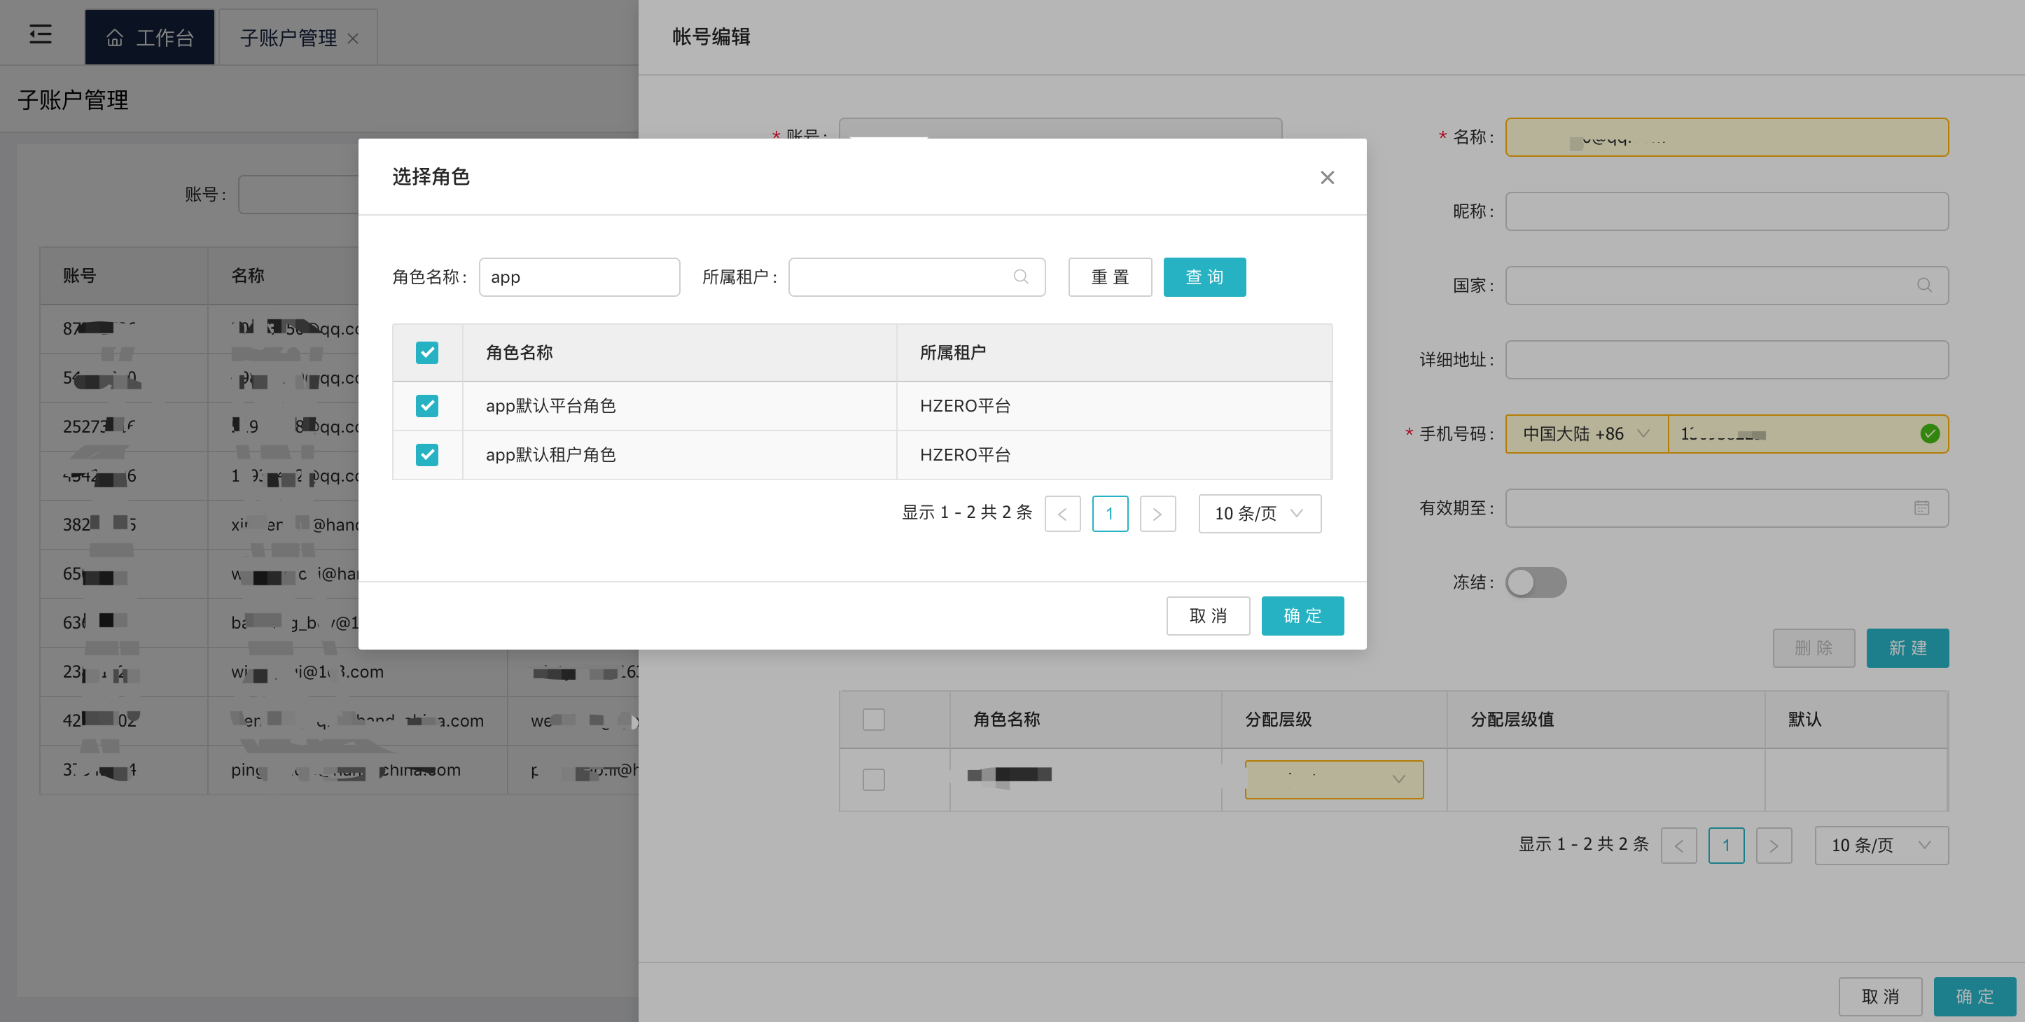Screen dimensions: 2025x1022
Task: Click green check icon in phone field
Action: click(x=1929, y=434)
